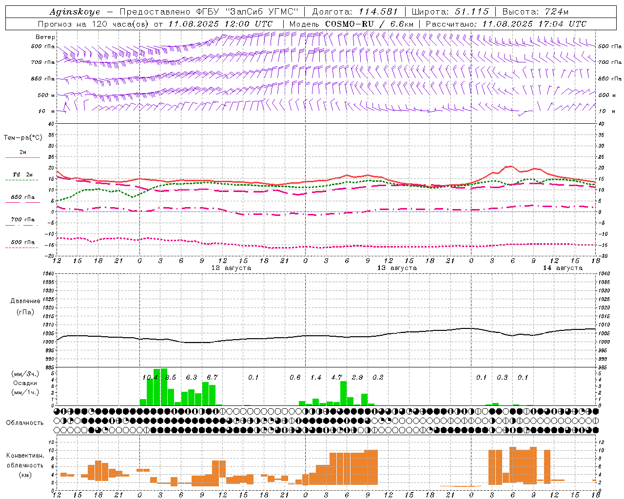Screen dimensions: 624x499
Task: Click the pink dotted 500 гПа legend line sample
Action: 22,248
